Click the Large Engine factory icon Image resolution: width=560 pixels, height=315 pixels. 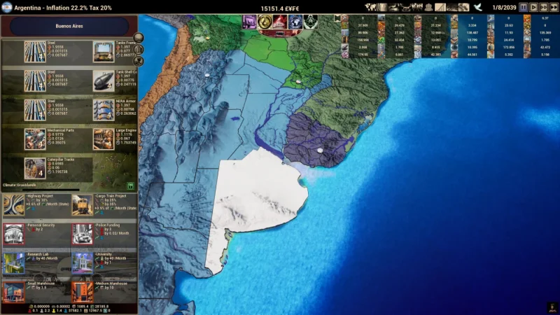[x=104, y=139]
